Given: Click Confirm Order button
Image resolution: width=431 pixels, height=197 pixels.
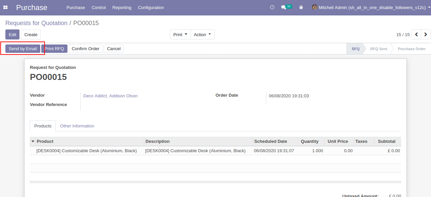Looking at the screenshot, I should tap(86, 48).
